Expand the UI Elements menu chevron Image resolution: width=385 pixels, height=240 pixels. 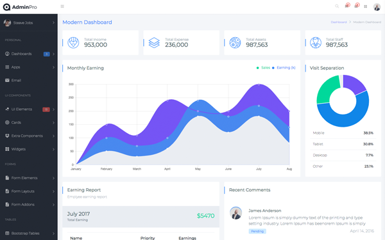(53, 109)
